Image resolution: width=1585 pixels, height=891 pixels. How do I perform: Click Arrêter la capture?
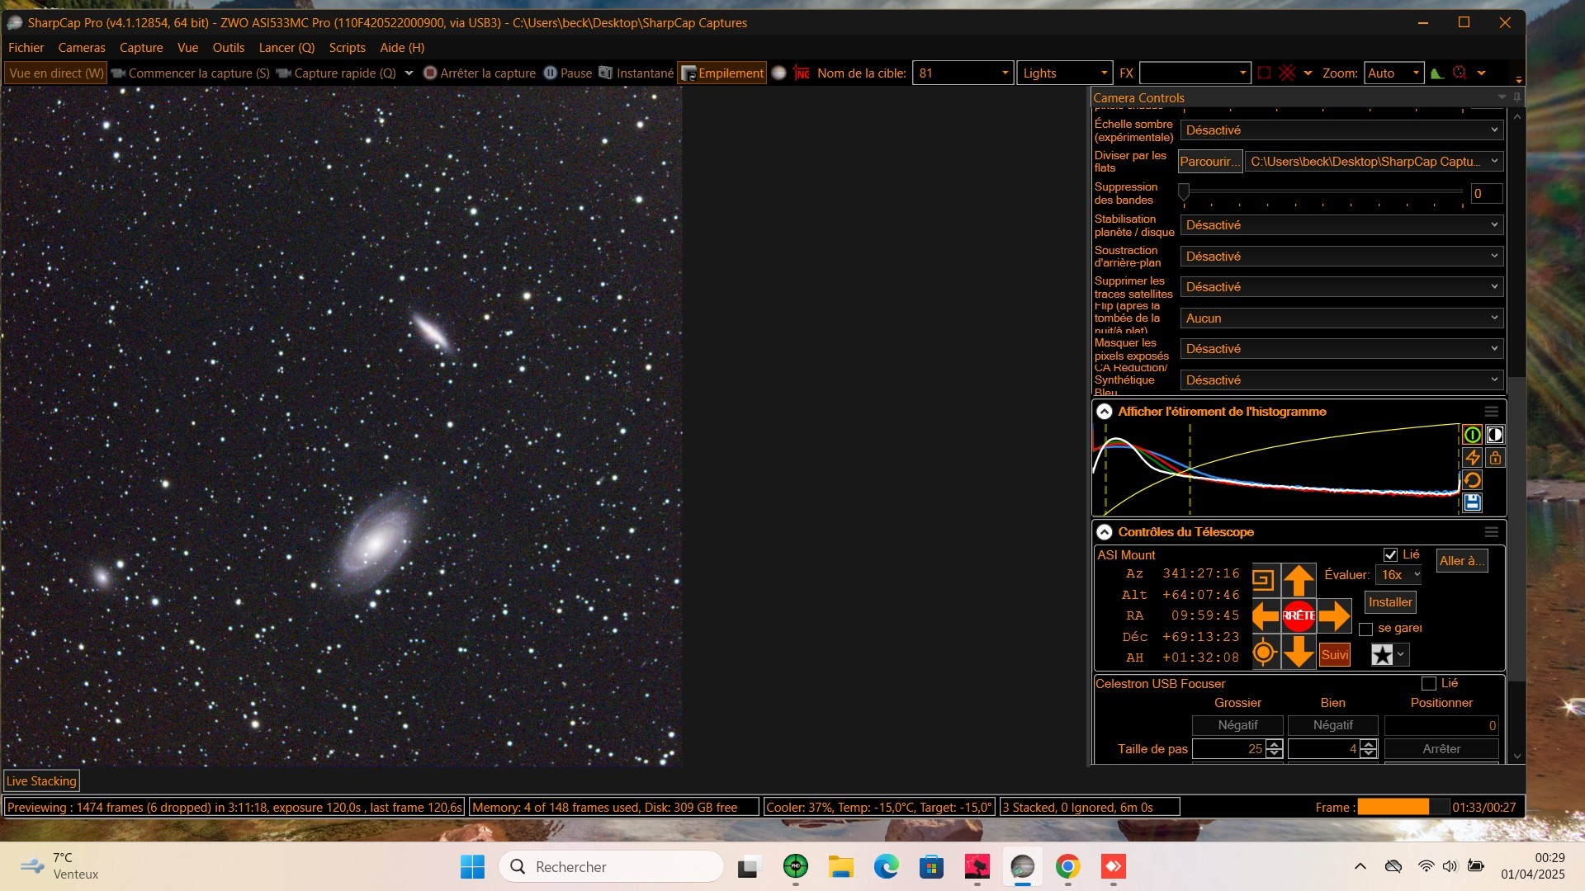[x=480, y=73]
